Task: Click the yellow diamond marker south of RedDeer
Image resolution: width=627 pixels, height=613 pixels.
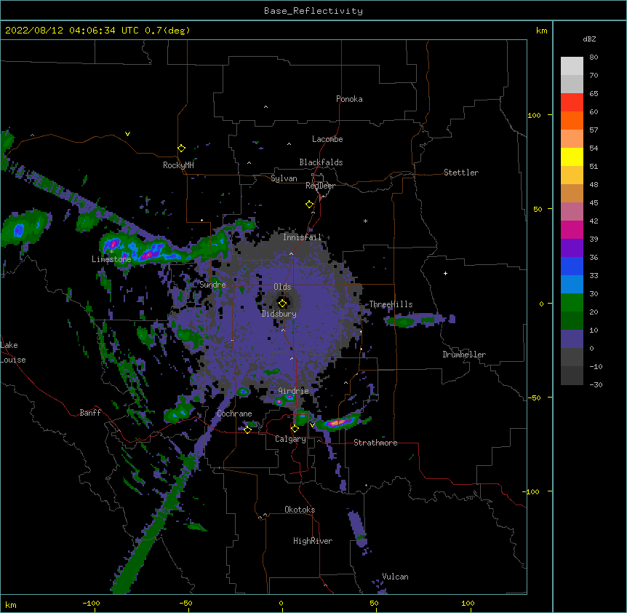Action: click(x=309, y=205)
